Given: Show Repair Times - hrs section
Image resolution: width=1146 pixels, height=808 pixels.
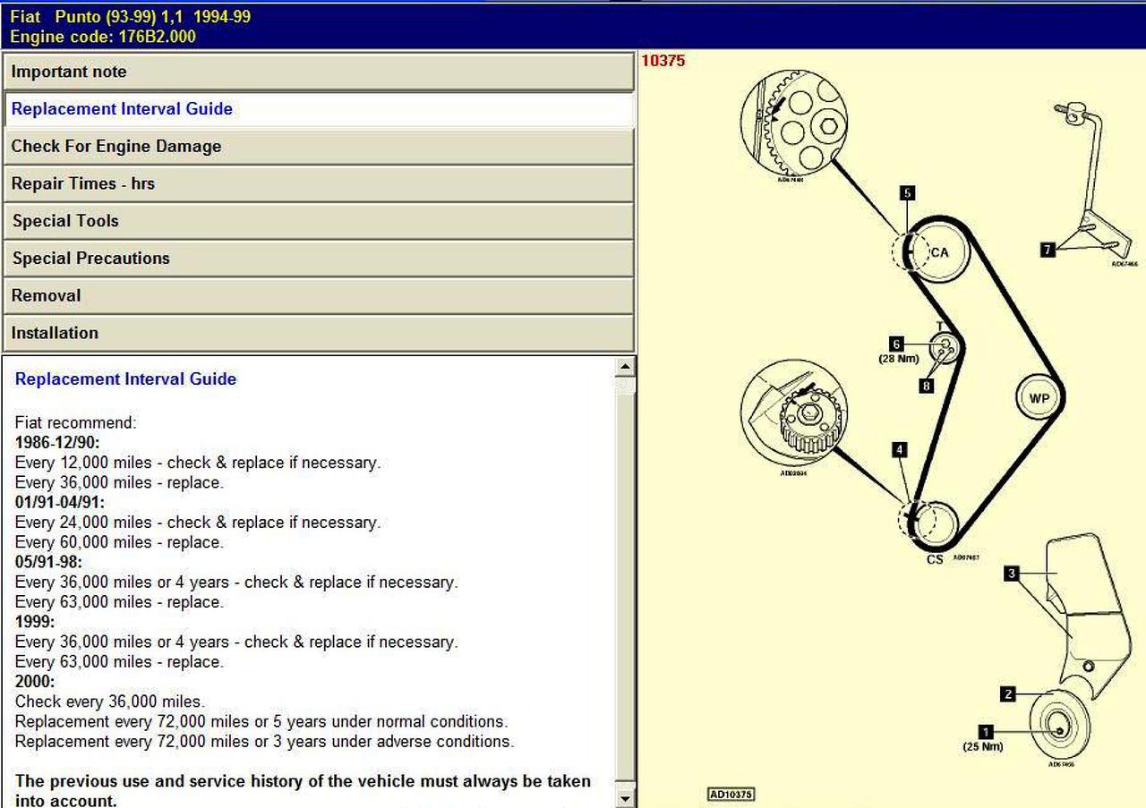Looking at the screenshot, I should click(318, 183).
